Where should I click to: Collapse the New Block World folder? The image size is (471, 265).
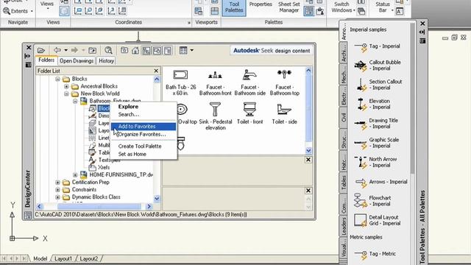pyautogui.click(x=66, y=93)
